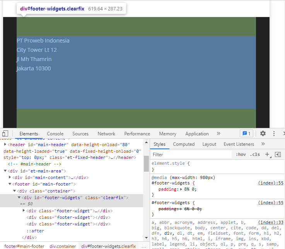Open (index):55 source link in media rule
Screen dimensions: 285x249
tap(271, 183)
